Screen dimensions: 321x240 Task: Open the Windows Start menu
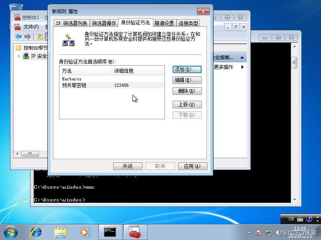11,232
